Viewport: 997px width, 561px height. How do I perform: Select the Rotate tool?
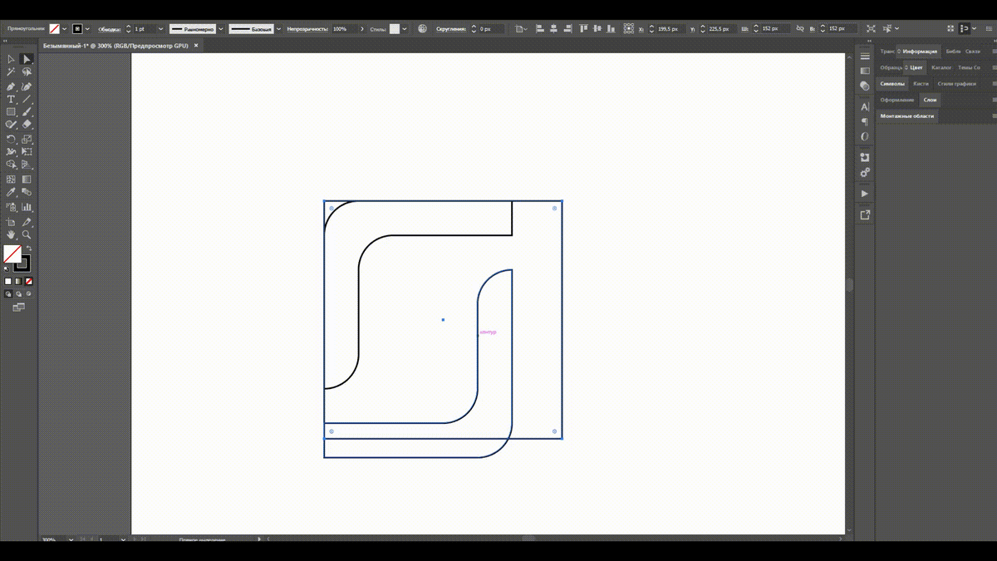[11, 139]
